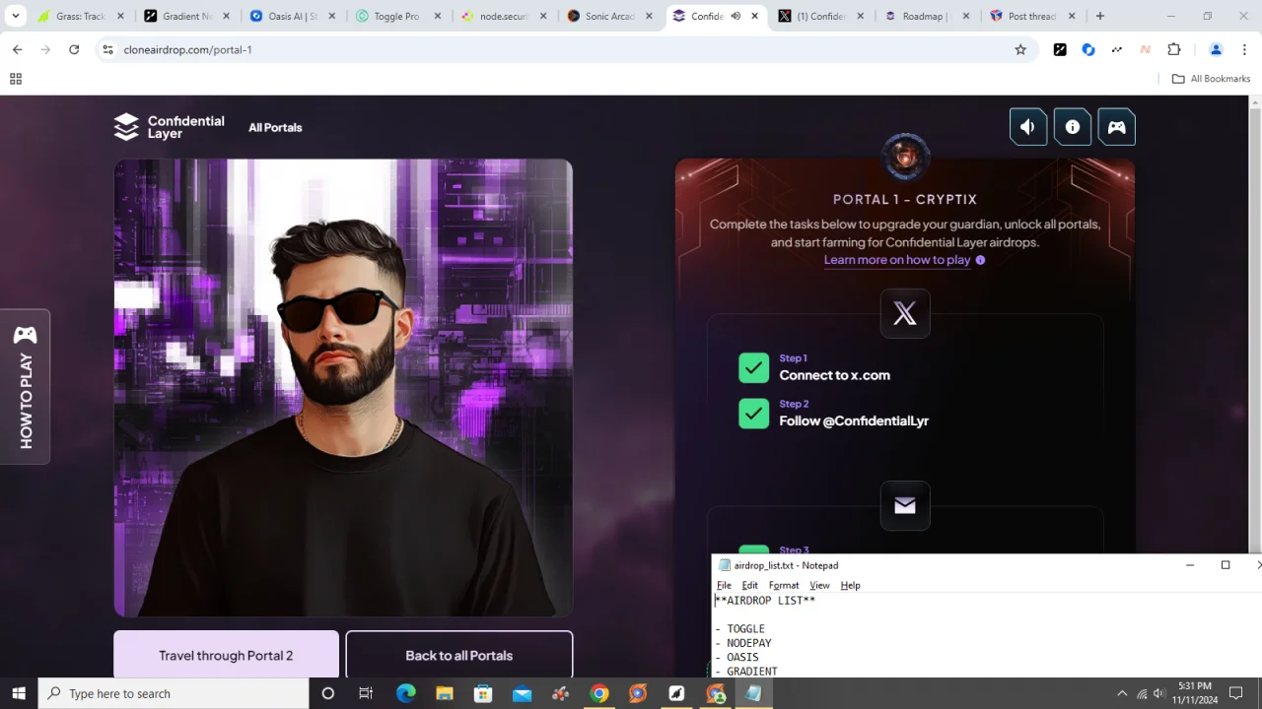Open Chrome three-dot menu
This screenshot has width=1262, height=709.
tap(1244, 49)
